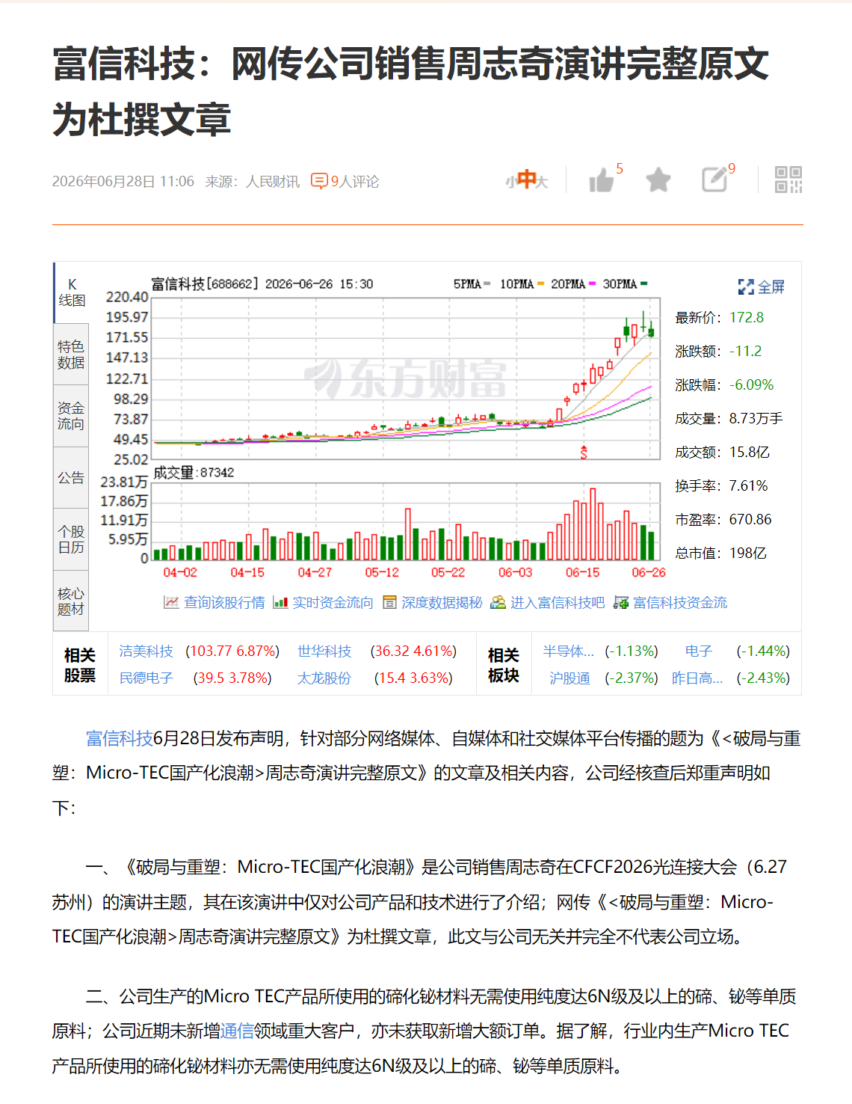
Task: Select the K线图 tab
Action: click(72, 292)
